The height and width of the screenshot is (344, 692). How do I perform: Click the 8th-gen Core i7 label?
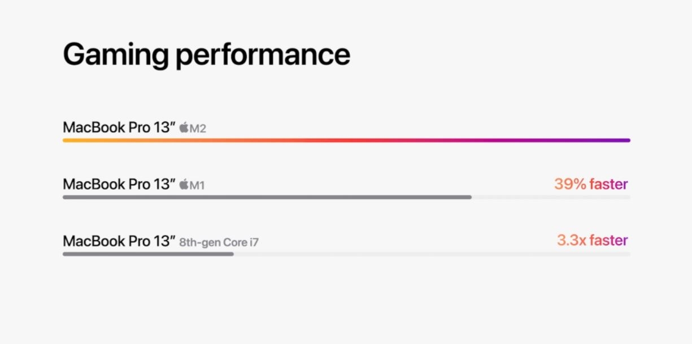click(219, 242)
